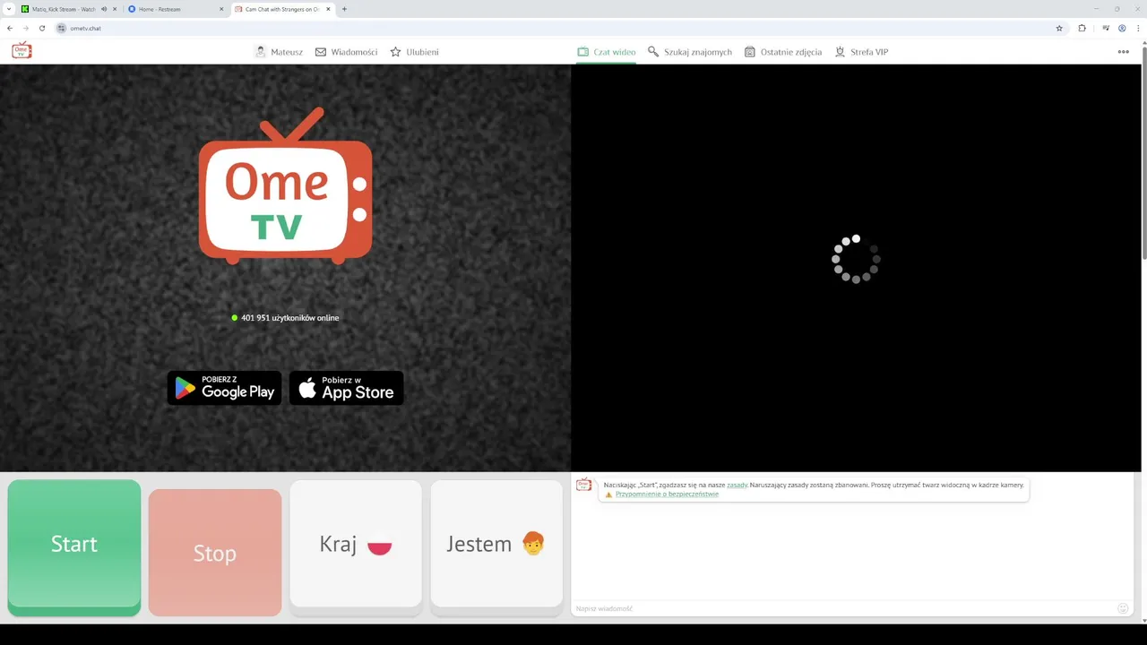Open the three-dots more options menu
Image resolution: width=1147 pixels, height=645 pixels.
1123,52
